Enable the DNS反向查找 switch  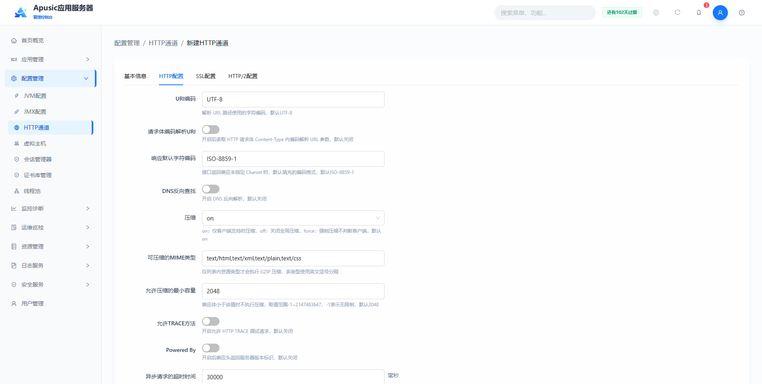point(211,189)
